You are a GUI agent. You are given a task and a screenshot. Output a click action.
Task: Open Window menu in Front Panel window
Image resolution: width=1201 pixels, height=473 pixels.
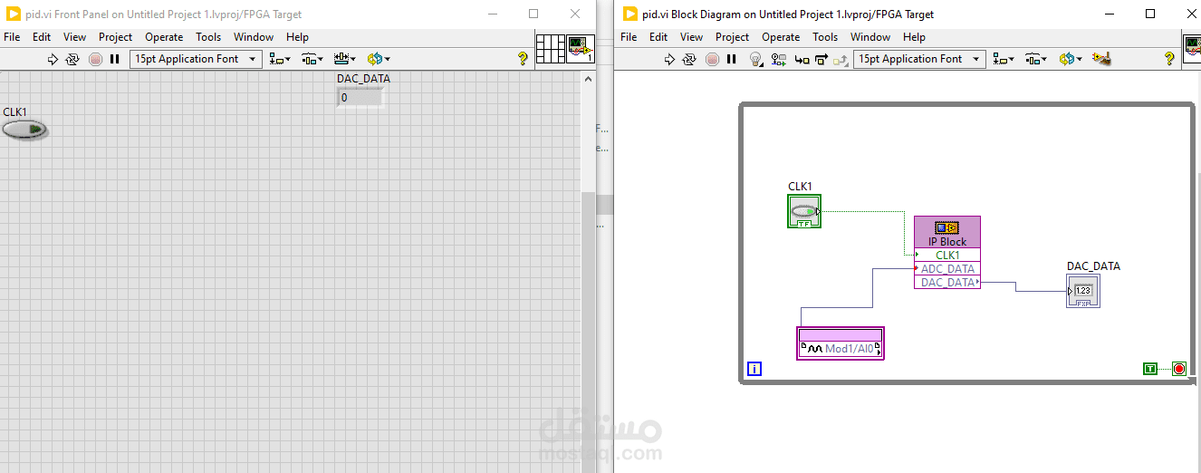pyautogui.click(x=254, y=37)
